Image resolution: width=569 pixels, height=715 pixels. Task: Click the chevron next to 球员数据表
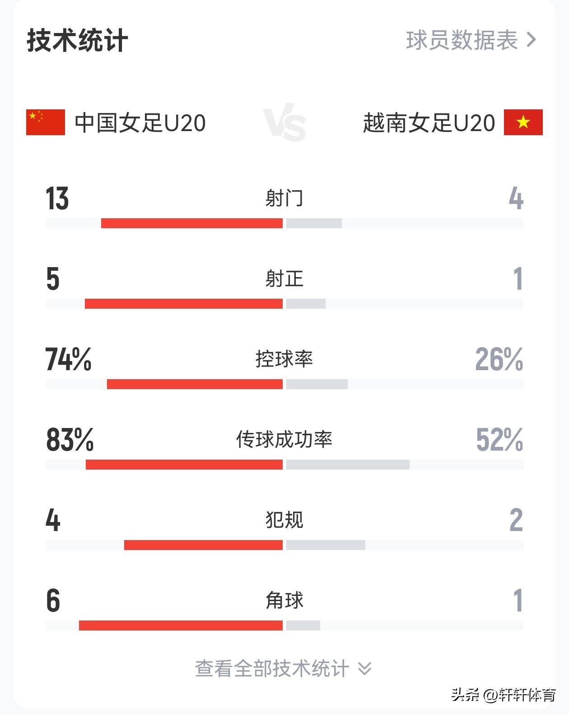tap(532, 40)
